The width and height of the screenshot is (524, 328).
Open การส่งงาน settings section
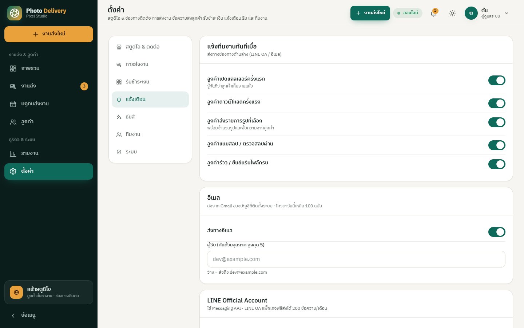[x=150, y=65]
